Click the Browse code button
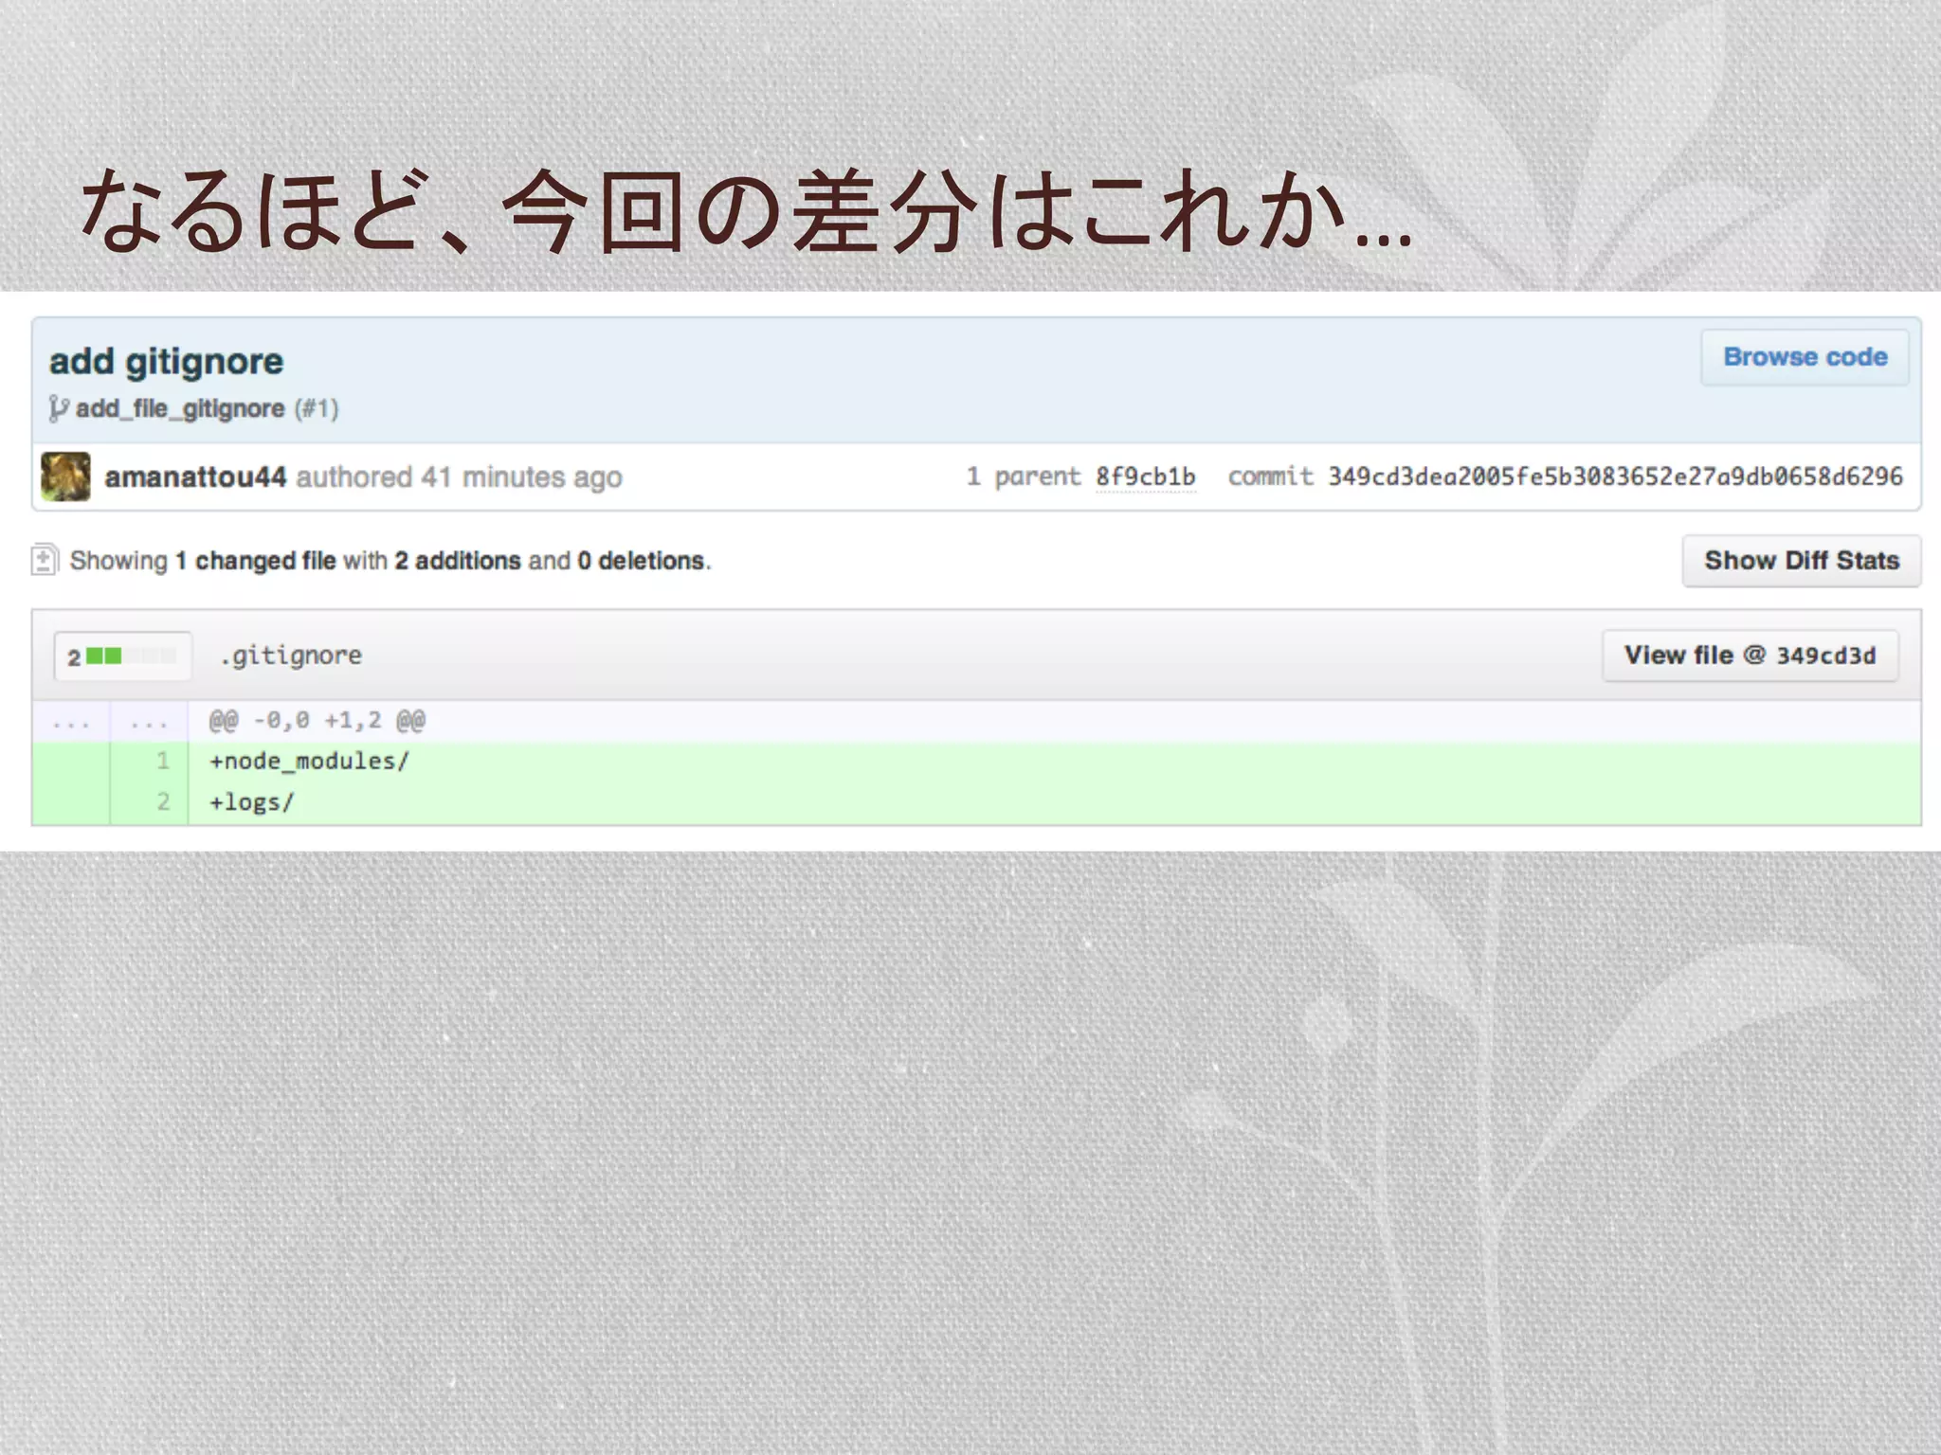 (x=1805, y=357)
